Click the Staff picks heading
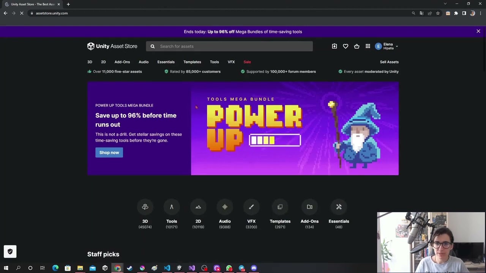This screenshot has height=273, width=486. 103,254
